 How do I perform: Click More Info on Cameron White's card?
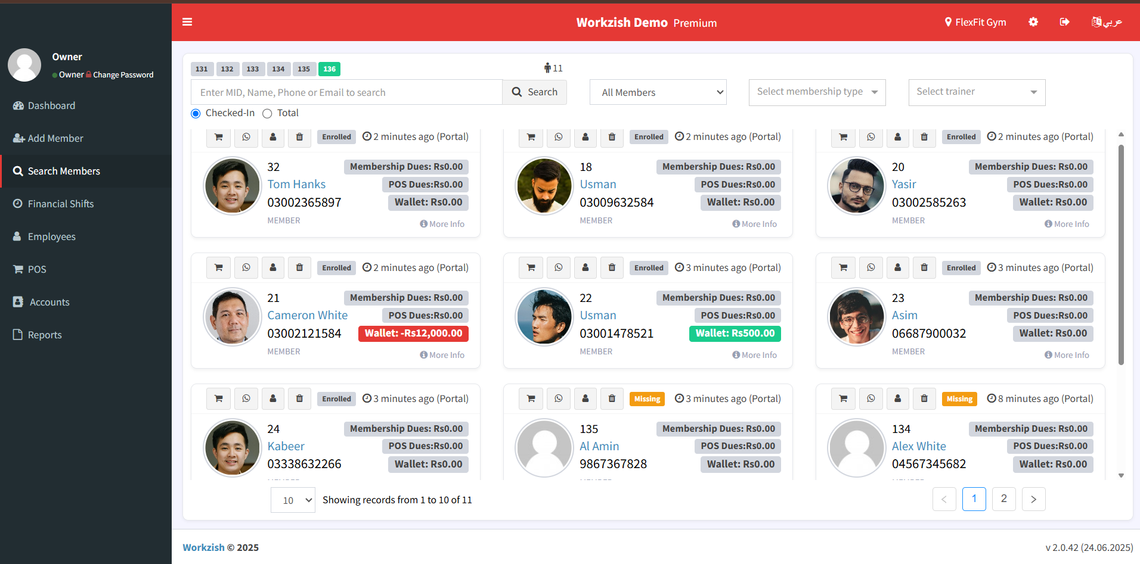point(442,355)
